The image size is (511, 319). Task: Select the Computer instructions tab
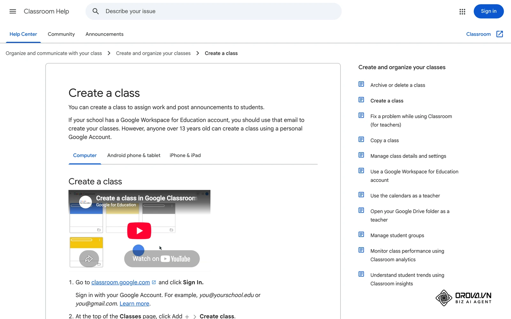(x=85, y=155)
